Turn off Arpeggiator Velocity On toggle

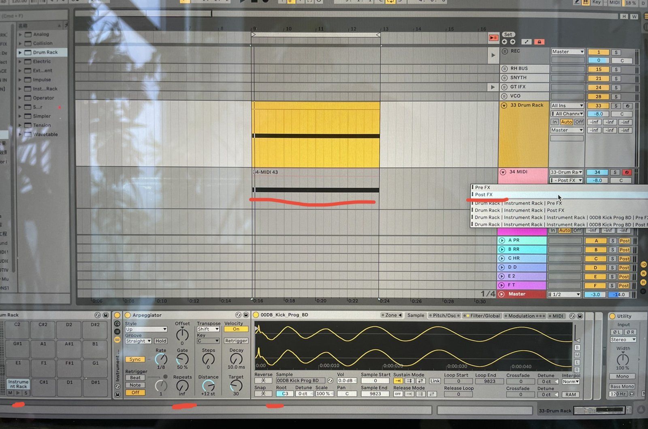[x=236, y=329]
